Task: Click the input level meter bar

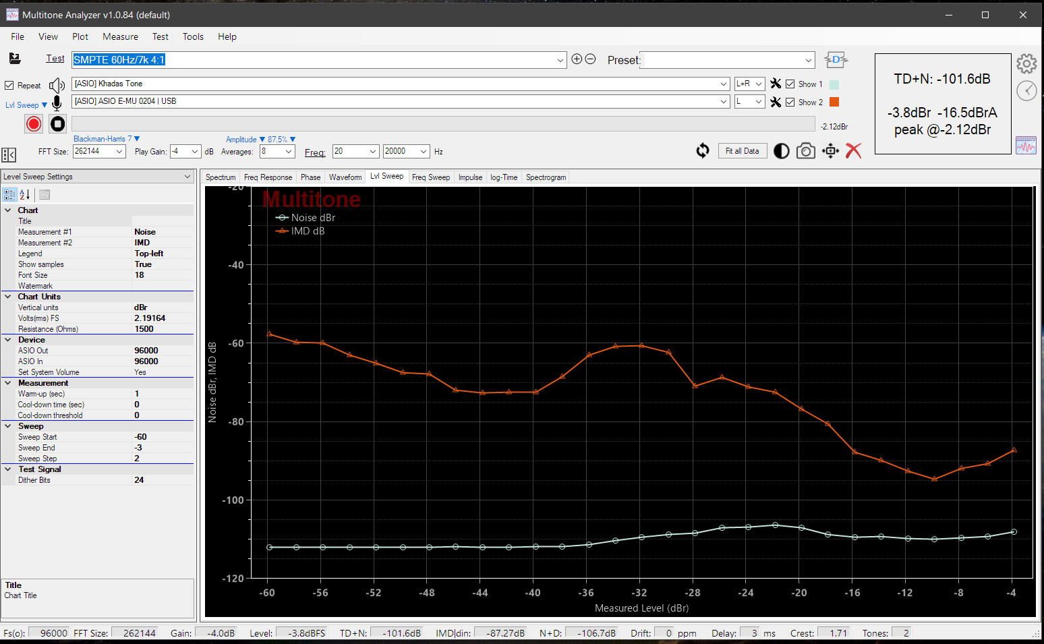Action: coord(443,123)
